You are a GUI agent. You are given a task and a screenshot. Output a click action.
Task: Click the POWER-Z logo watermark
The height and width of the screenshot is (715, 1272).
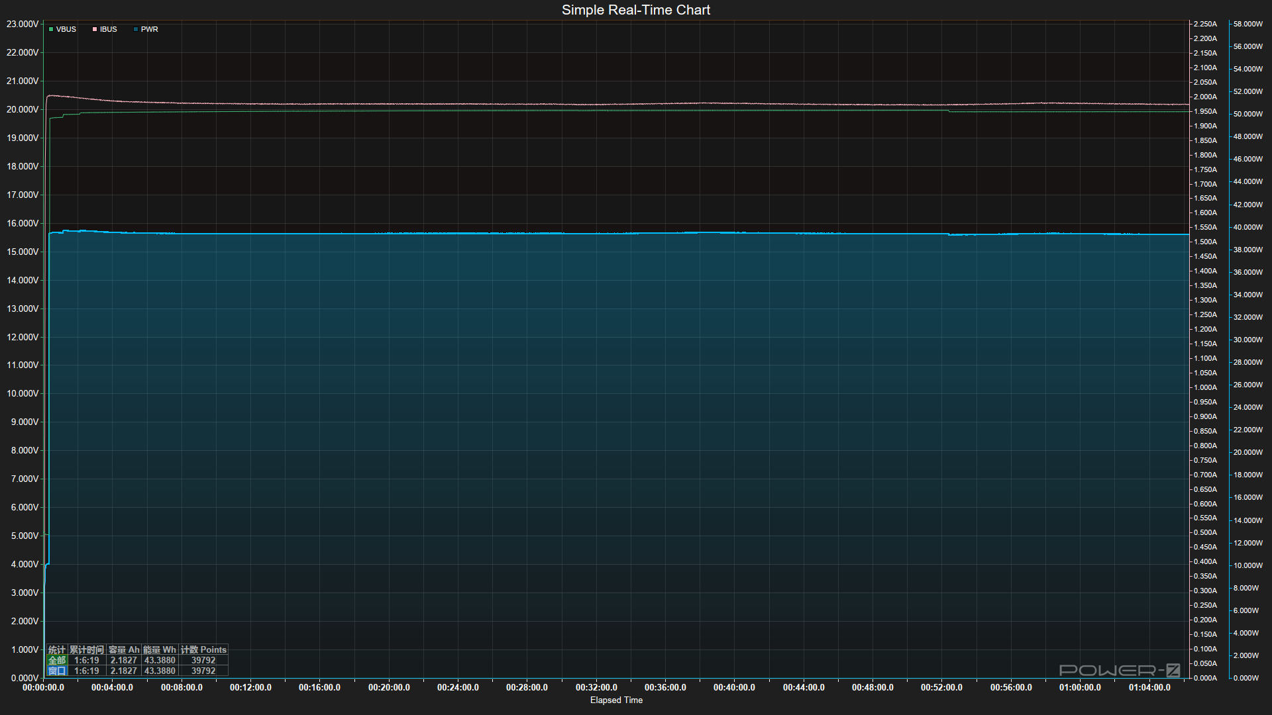[x=1120, y=670]
